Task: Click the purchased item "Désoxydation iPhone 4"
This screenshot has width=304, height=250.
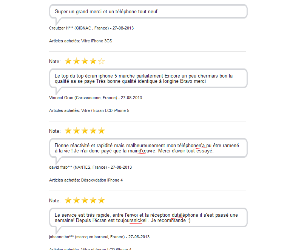Action: [x=102, y=180]
